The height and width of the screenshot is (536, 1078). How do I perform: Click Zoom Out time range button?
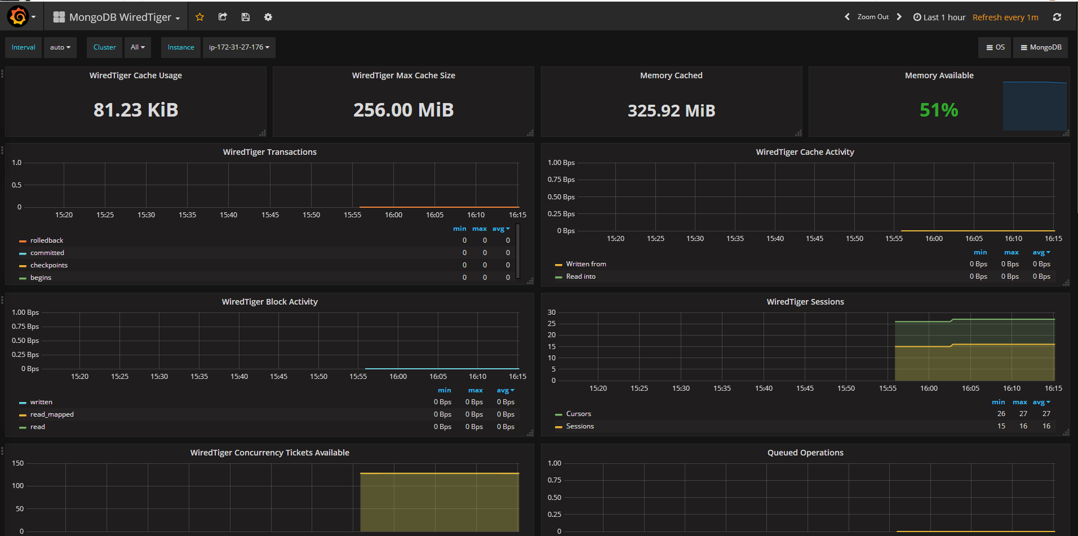click(873, 17)
